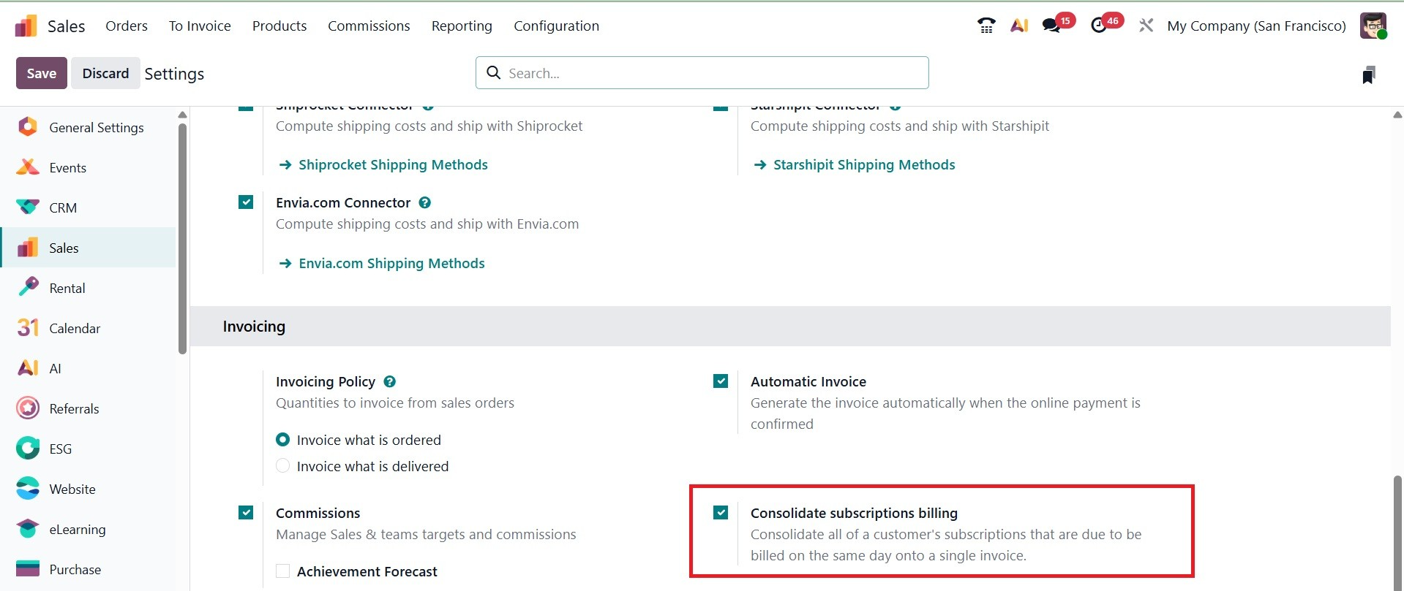Open the Reporting menu

point(462,26)
